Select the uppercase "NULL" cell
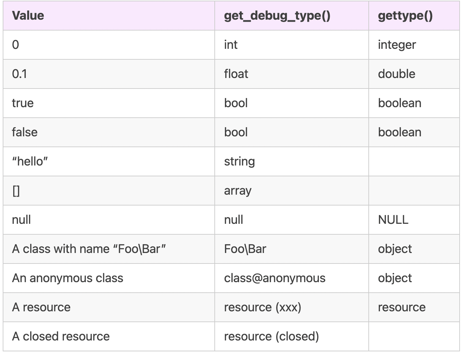This screenshot has height=352, width=462. point(393,220)
